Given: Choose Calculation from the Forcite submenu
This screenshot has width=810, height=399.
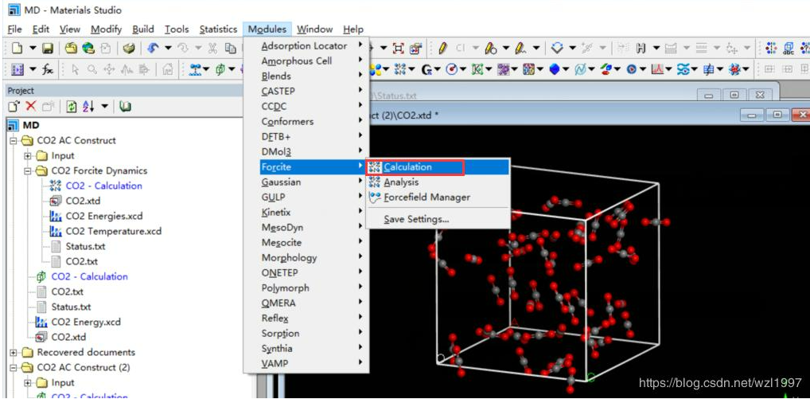Looking at the screenshot, I should click(438, 167).
